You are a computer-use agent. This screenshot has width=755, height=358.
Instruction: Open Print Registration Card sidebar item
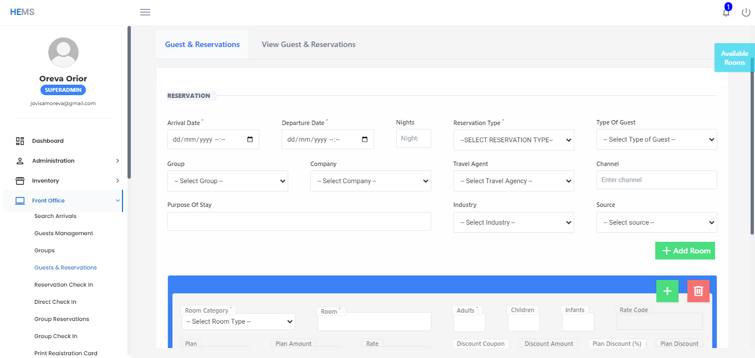pyautogui.click(x=66, y=353)
